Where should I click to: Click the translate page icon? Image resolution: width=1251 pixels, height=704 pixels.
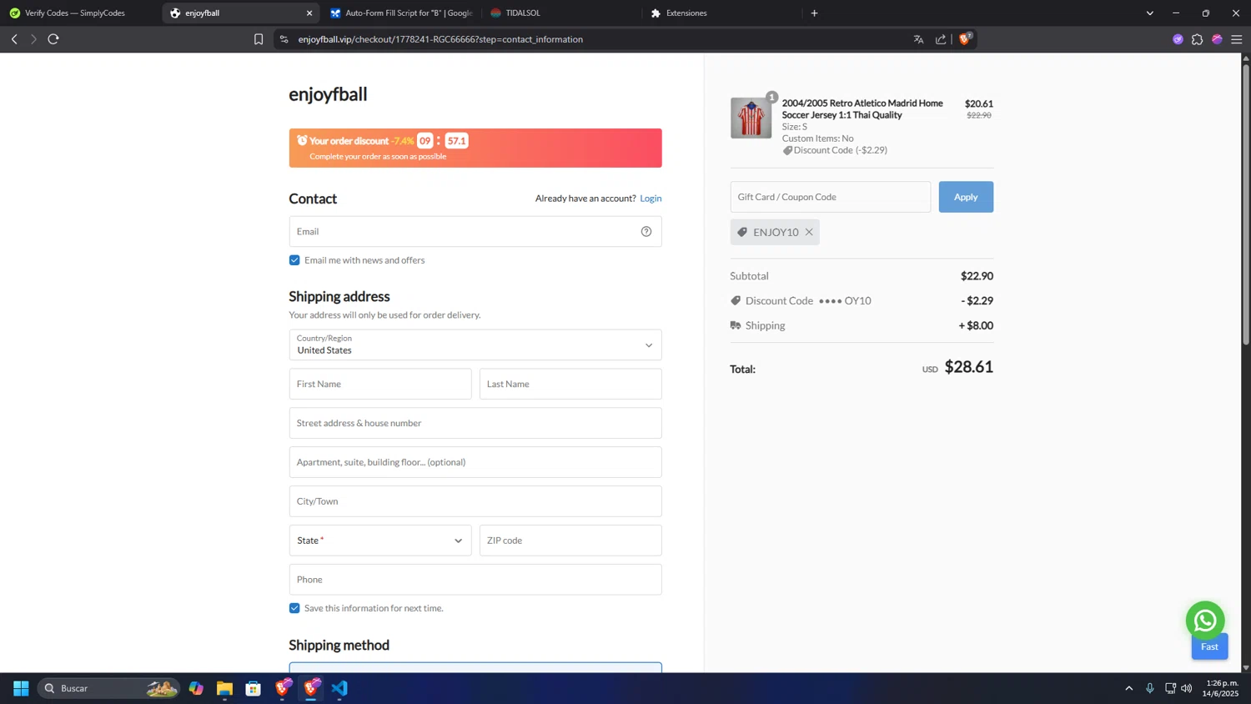(918, 39)
